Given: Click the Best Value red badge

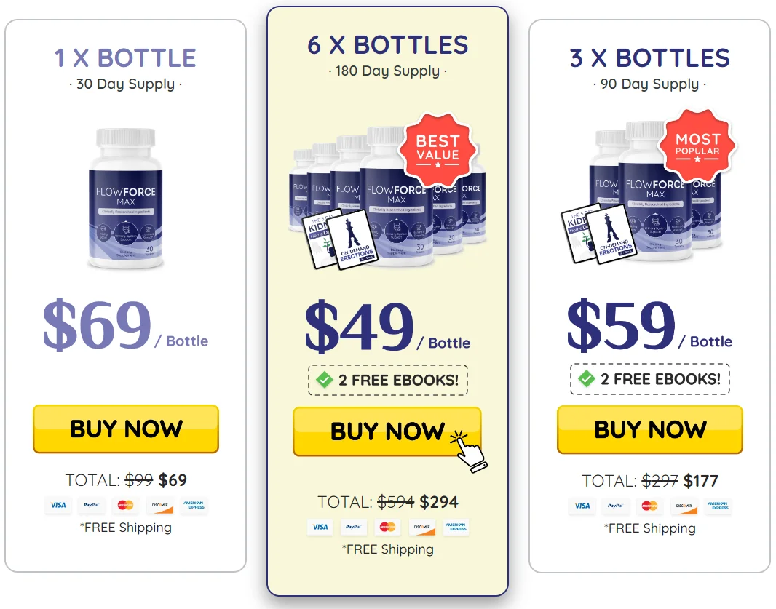Looking at the screenshot, I should click(x=438, y=148).
